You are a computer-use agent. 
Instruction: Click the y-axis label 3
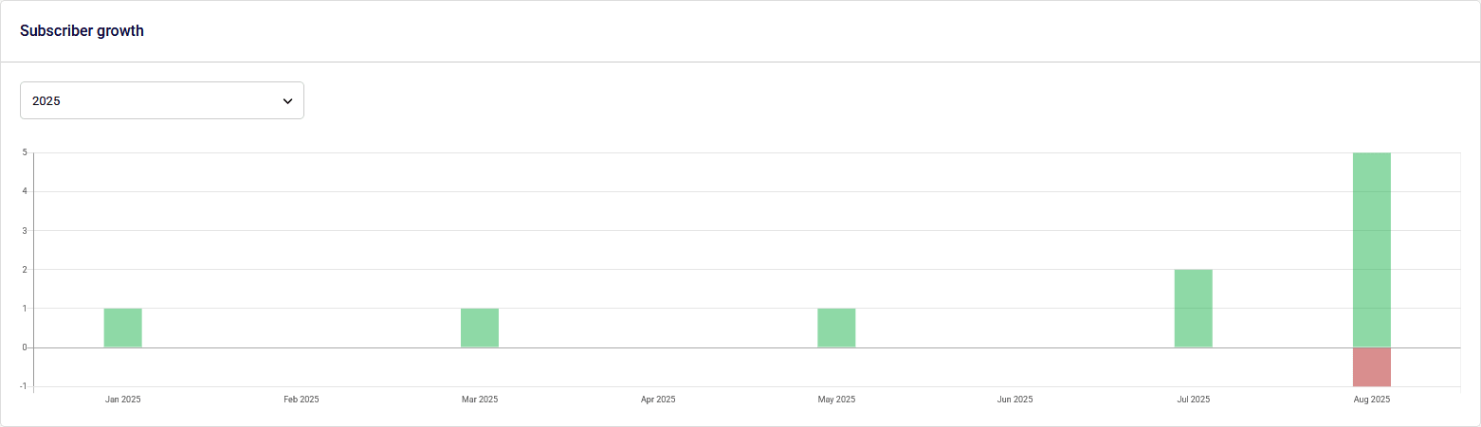tap(24, 230)
